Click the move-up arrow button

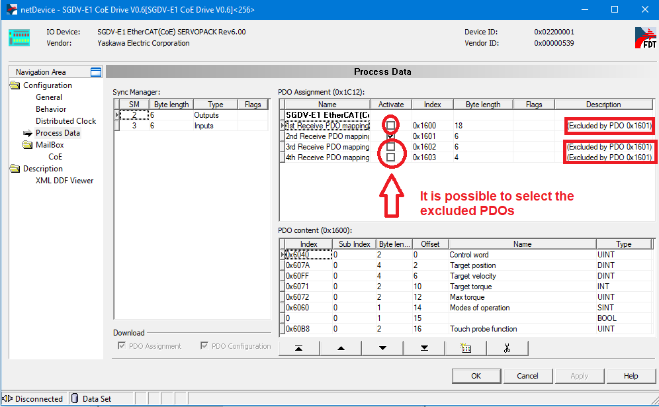341,348
